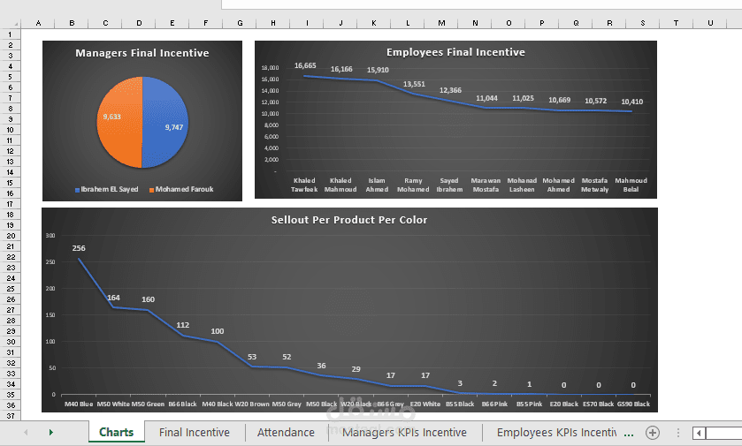742x446 pixels.
Task: Click the 18,000 value axis label
Action: pyautogui.click(x=271, y=67)
